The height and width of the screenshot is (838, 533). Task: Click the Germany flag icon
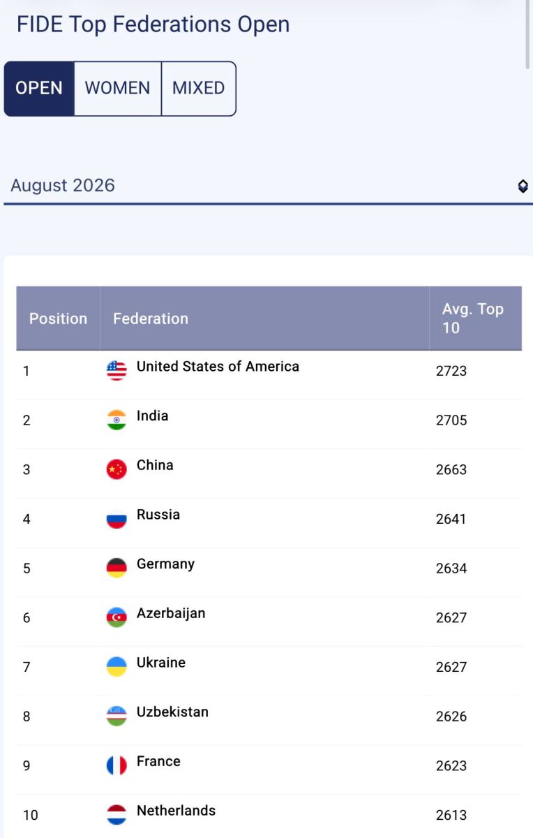(x=117, y=568)
